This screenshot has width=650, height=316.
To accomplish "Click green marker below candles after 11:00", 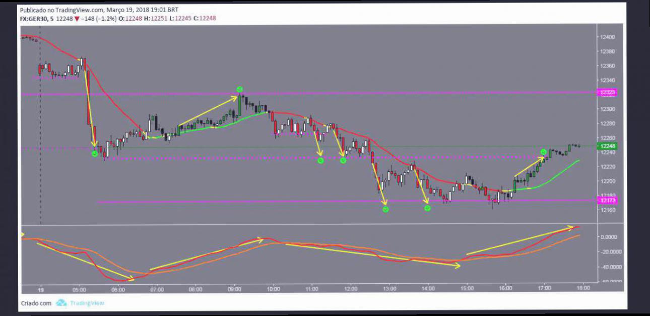I will (320, 161).
